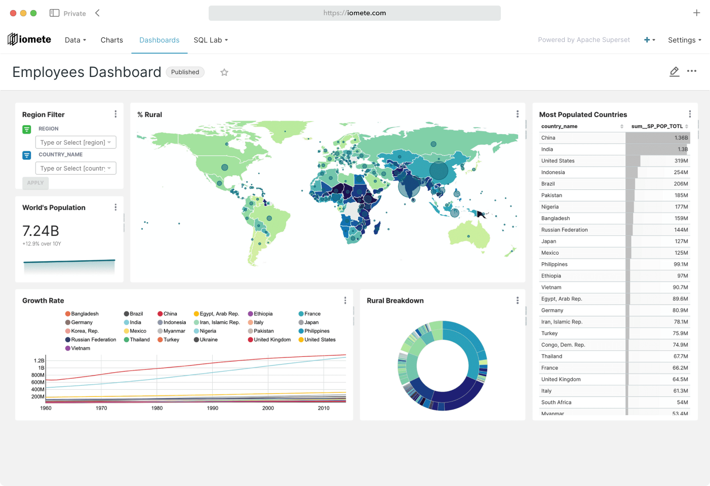710x486 pixels.
Task: Open the Growth Rate chart options menu
Action: pos(345,300)
